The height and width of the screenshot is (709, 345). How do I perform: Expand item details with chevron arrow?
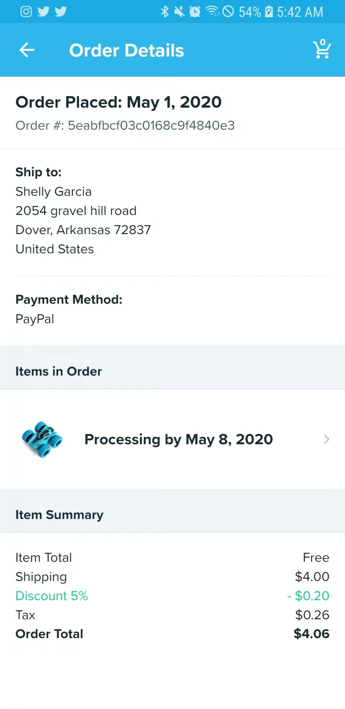pos(327,439)
